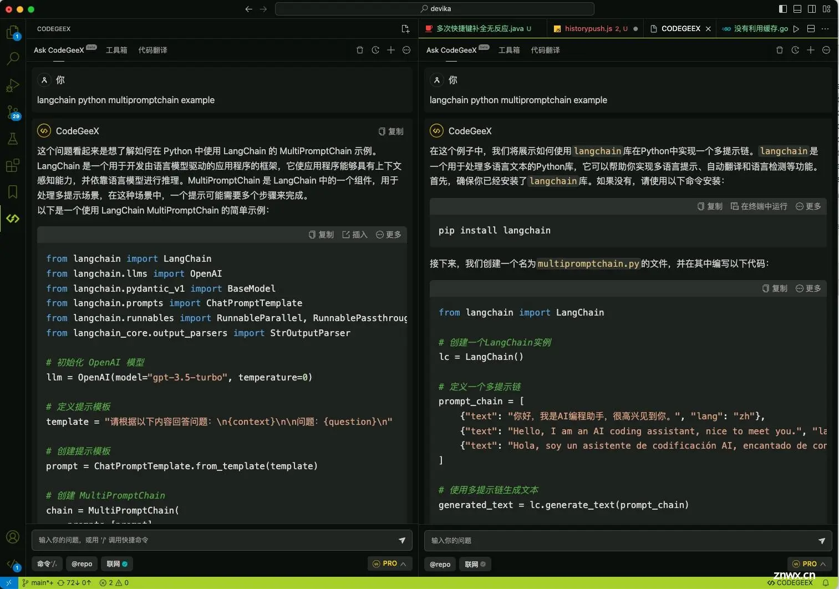
Task: Open 更多 menu on right Python code block
Action: click(x=809, y=288)
